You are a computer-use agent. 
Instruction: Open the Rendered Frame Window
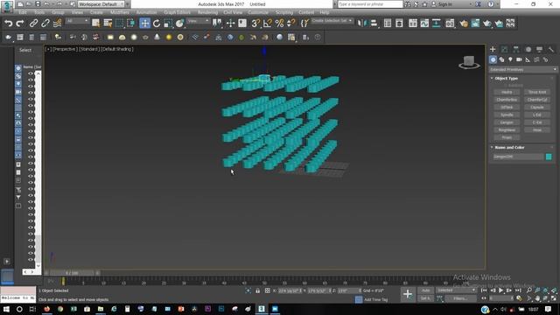[x=475, y=24]
